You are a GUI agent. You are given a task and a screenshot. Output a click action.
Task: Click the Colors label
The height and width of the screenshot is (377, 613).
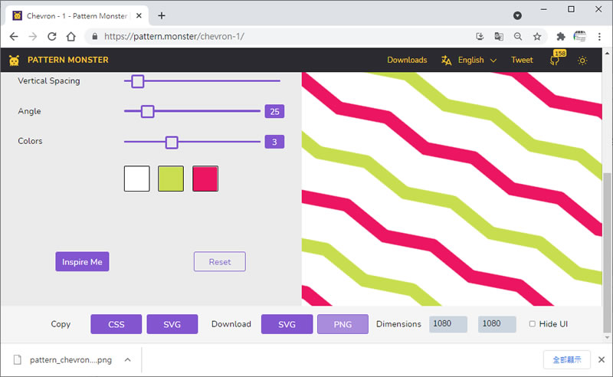tap(30, 141)
